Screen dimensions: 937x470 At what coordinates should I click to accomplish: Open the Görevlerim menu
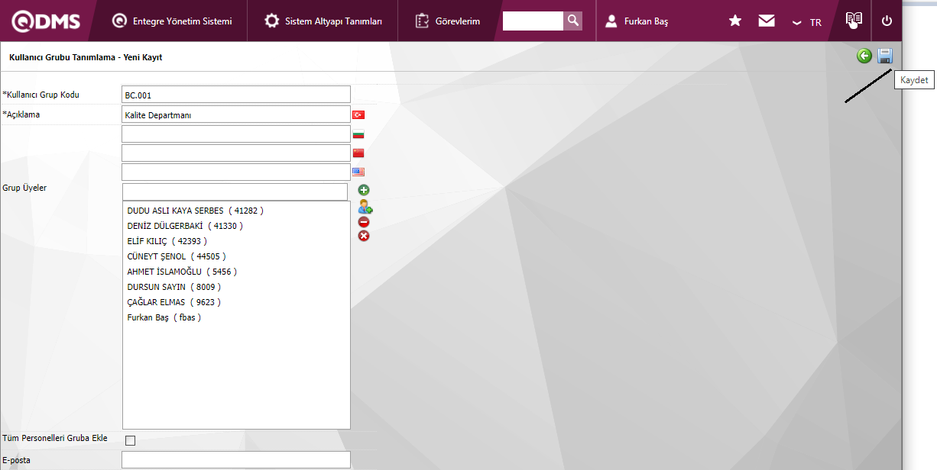point(448,21)
